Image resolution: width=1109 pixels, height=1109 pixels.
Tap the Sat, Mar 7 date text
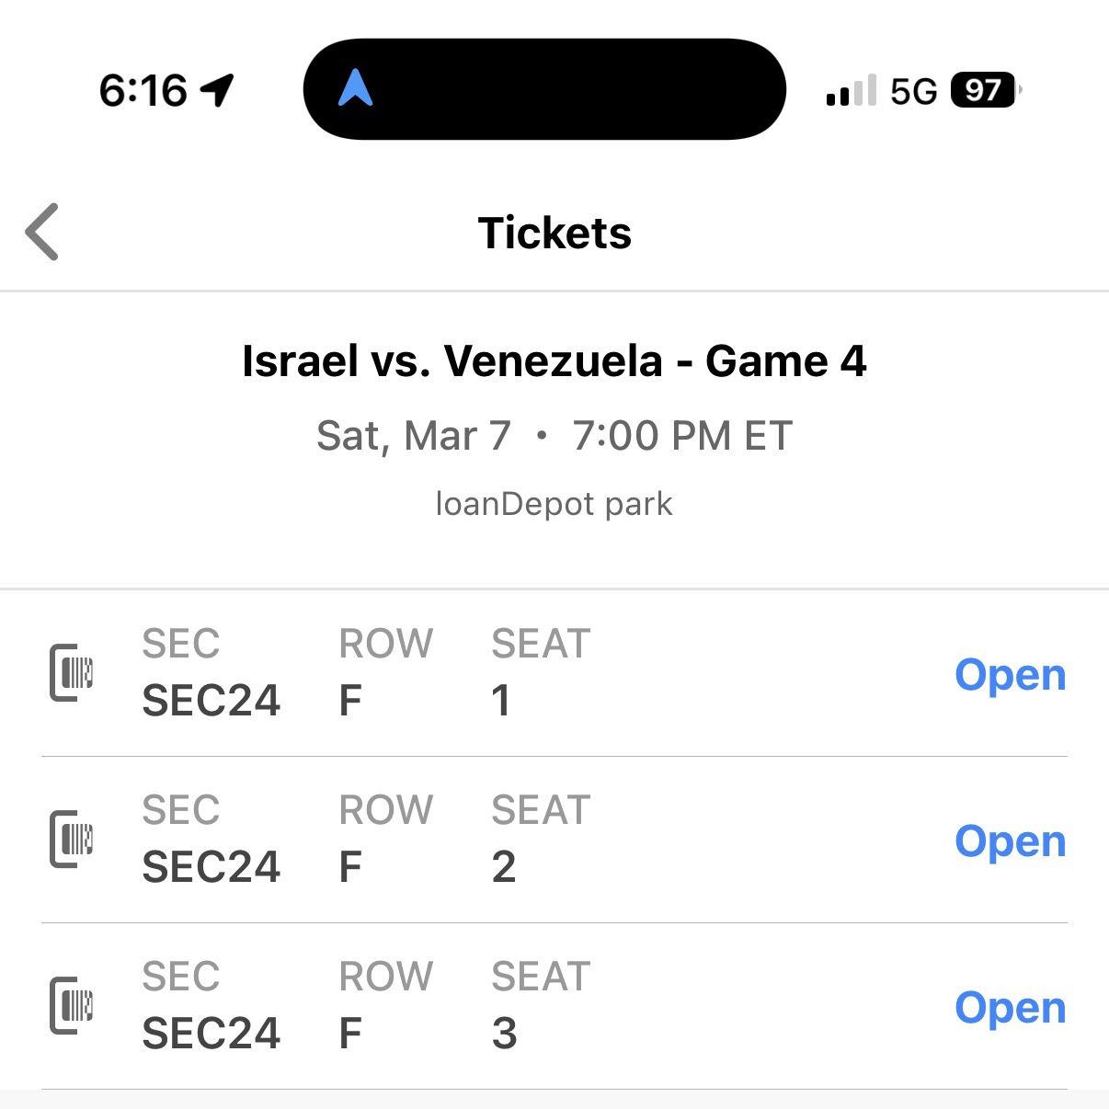click(x=413, y=436)
